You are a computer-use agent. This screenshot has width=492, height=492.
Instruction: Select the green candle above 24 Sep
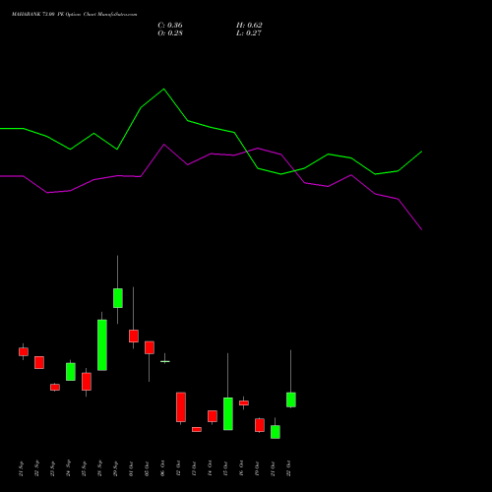point(71,372)
